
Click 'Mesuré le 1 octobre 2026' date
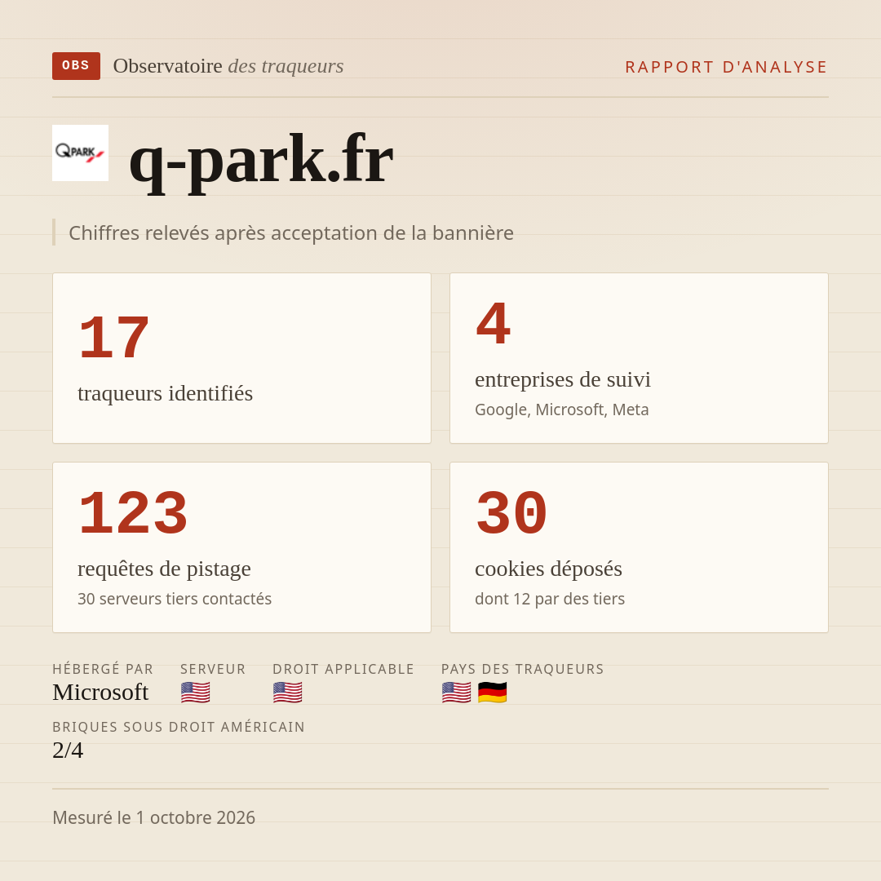pos(154,817)
